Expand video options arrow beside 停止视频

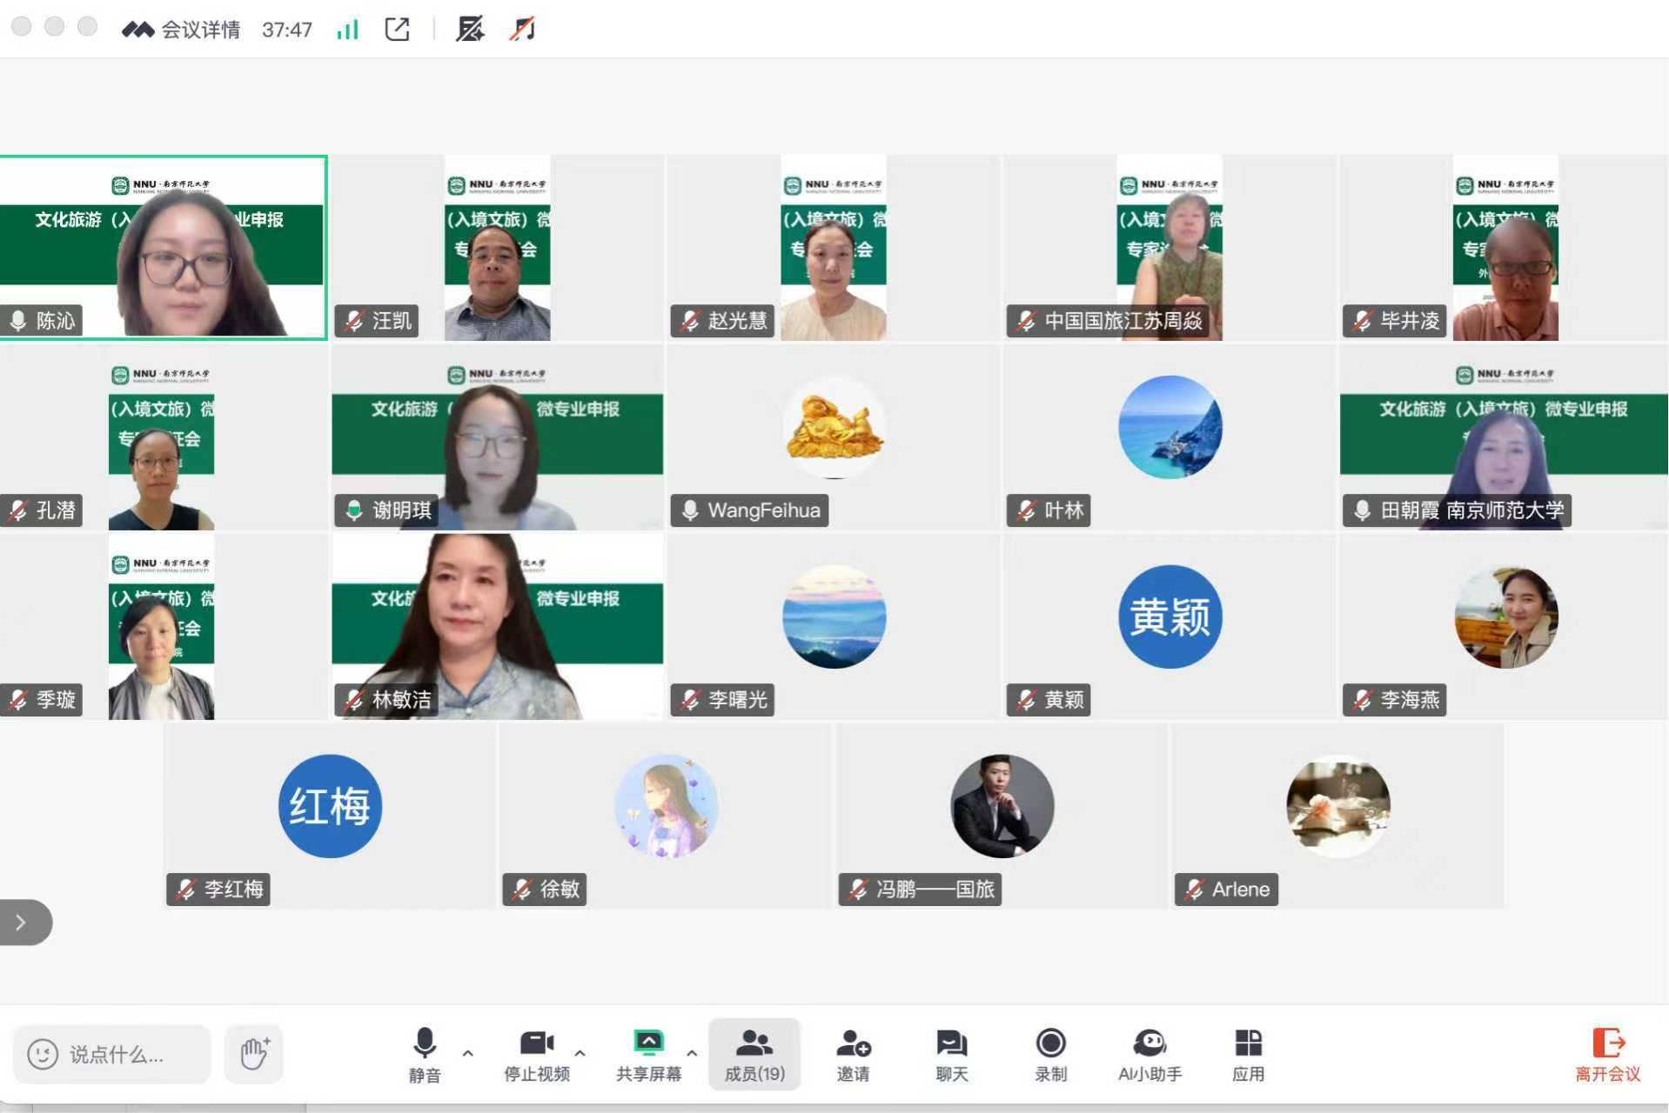click(580, 1053)
